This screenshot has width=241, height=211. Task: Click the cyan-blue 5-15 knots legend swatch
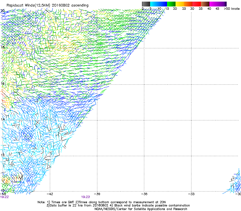pyautogui.click(x=159, y=4)
